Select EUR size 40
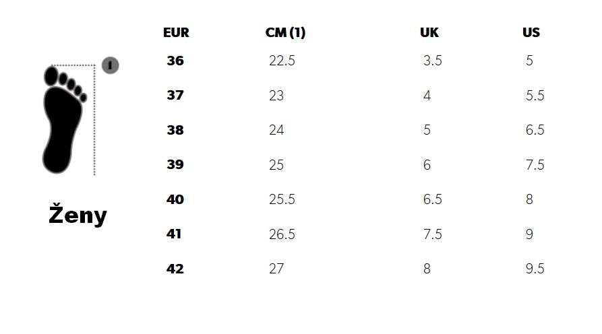Screen dimensions: 602x334 [175, 199]
